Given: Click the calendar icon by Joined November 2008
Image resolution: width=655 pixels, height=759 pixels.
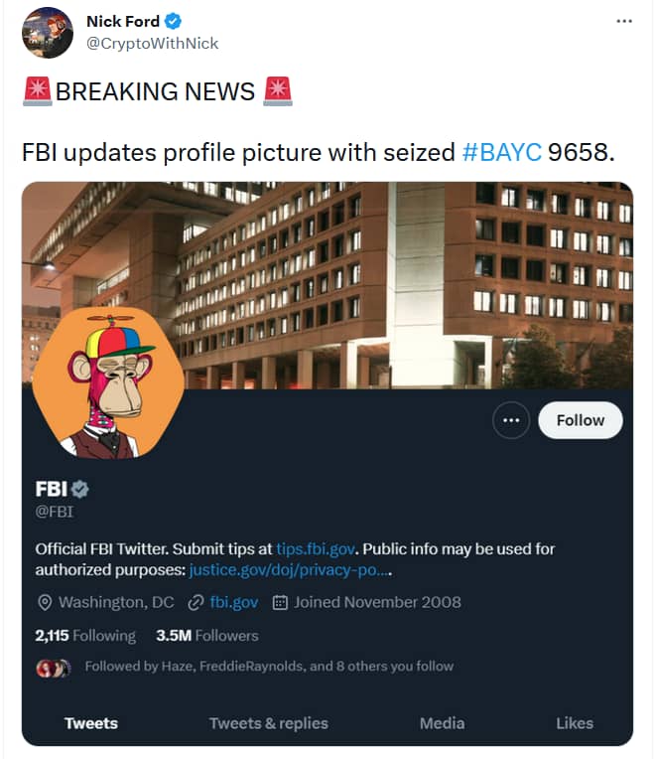Looking at the screenshot, I should [280, 603].
